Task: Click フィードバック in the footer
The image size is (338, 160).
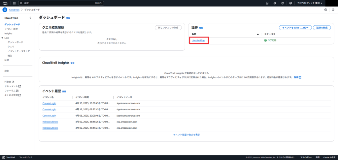Action: click(x=26, y=157)
